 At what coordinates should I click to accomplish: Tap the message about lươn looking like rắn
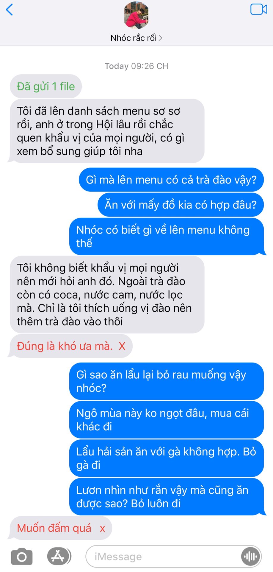[167, 497]
